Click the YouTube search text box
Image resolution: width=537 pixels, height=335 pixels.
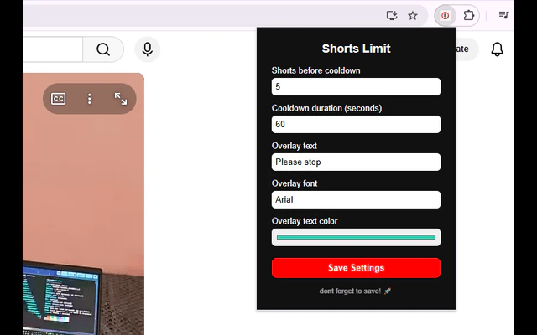point(53,49)
